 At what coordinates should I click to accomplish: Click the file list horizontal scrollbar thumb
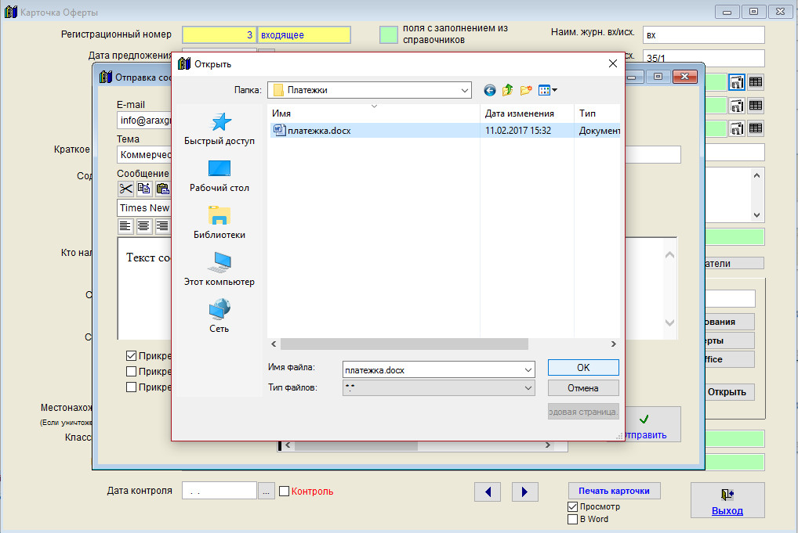pos(404,344)
